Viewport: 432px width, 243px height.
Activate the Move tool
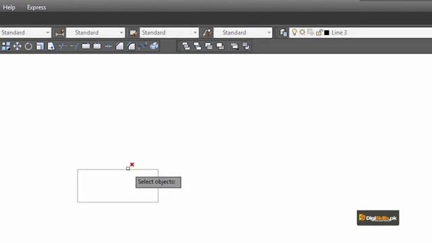[17, 46]
